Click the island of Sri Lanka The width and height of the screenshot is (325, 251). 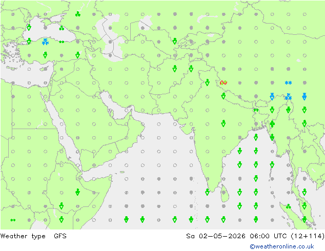coord(225,194)
